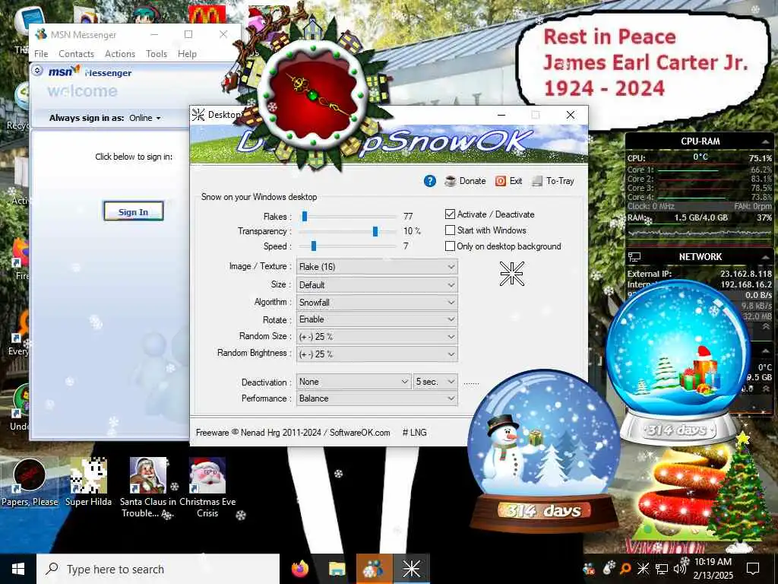
Task: Click the RAM usage 1.5 GB/4.0 GB
Action: click(701, 217)
